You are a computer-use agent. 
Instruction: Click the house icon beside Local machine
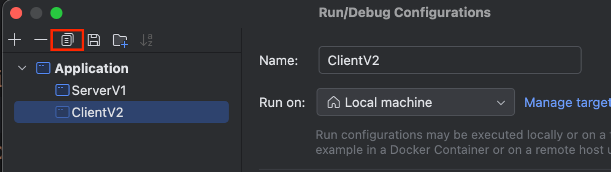coord(334,103)
